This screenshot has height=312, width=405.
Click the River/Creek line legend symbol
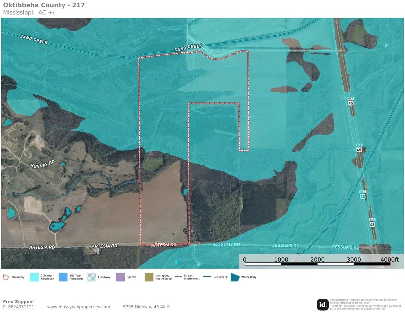point(207,277)
